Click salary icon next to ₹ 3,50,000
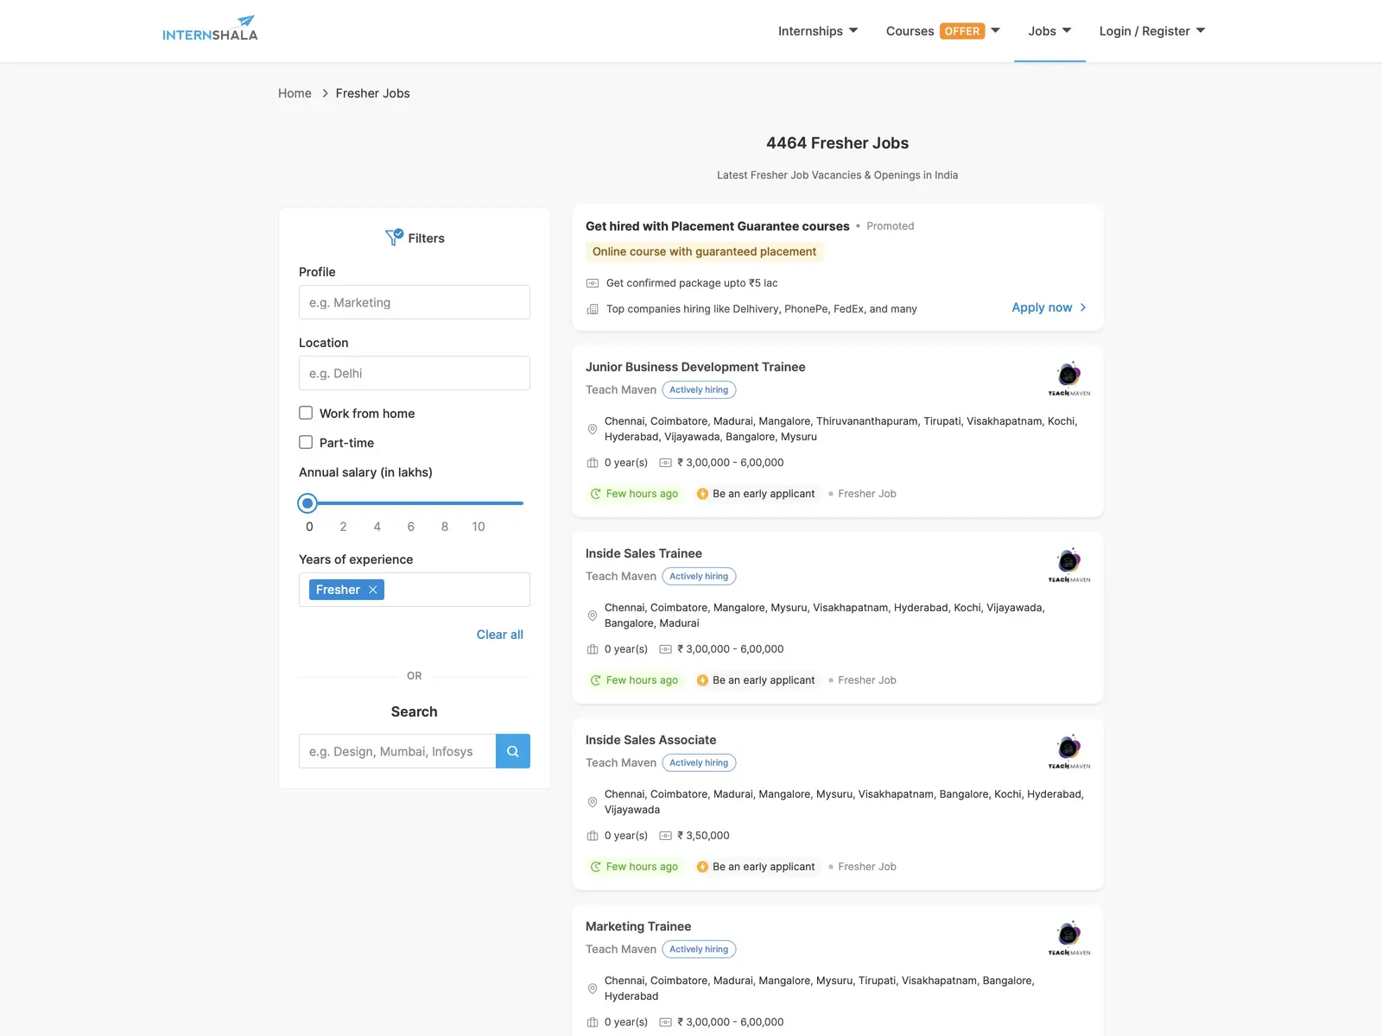Image resolution: width=1382 pixels, height=1036 pixels. pyautogui.click(x=665, y=836)
